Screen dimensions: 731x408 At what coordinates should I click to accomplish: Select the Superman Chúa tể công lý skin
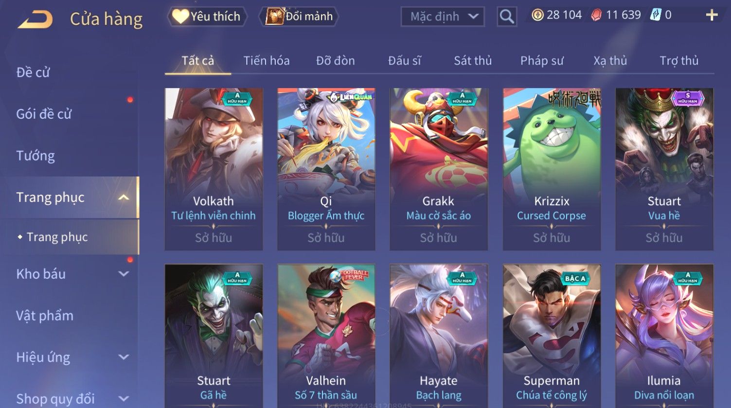click(552, 336)
